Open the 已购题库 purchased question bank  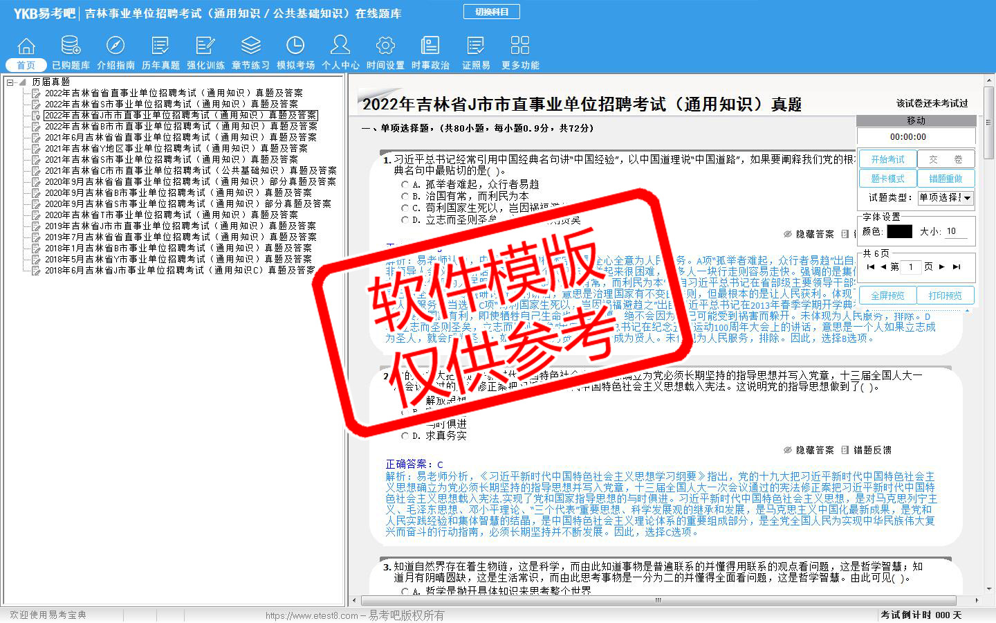(x=71, y=53)
